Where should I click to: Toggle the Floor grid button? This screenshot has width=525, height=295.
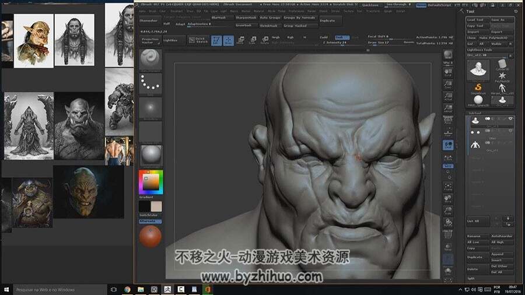click(448, 133)
